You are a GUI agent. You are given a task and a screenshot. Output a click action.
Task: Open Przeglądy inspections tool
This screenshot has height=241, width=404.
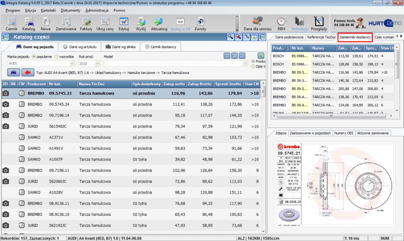319,24
